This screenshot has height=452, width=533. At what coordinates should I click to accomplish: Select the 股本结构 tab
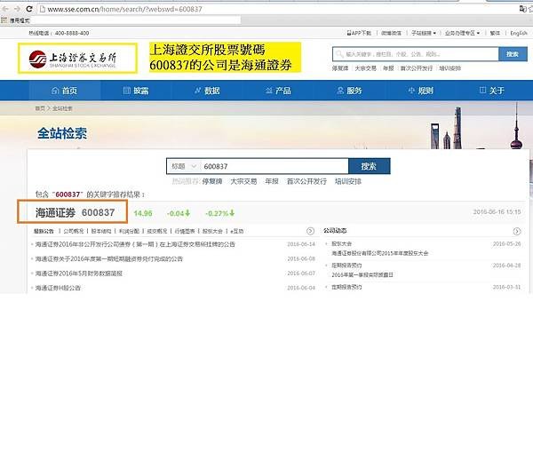tap(101, 231)
